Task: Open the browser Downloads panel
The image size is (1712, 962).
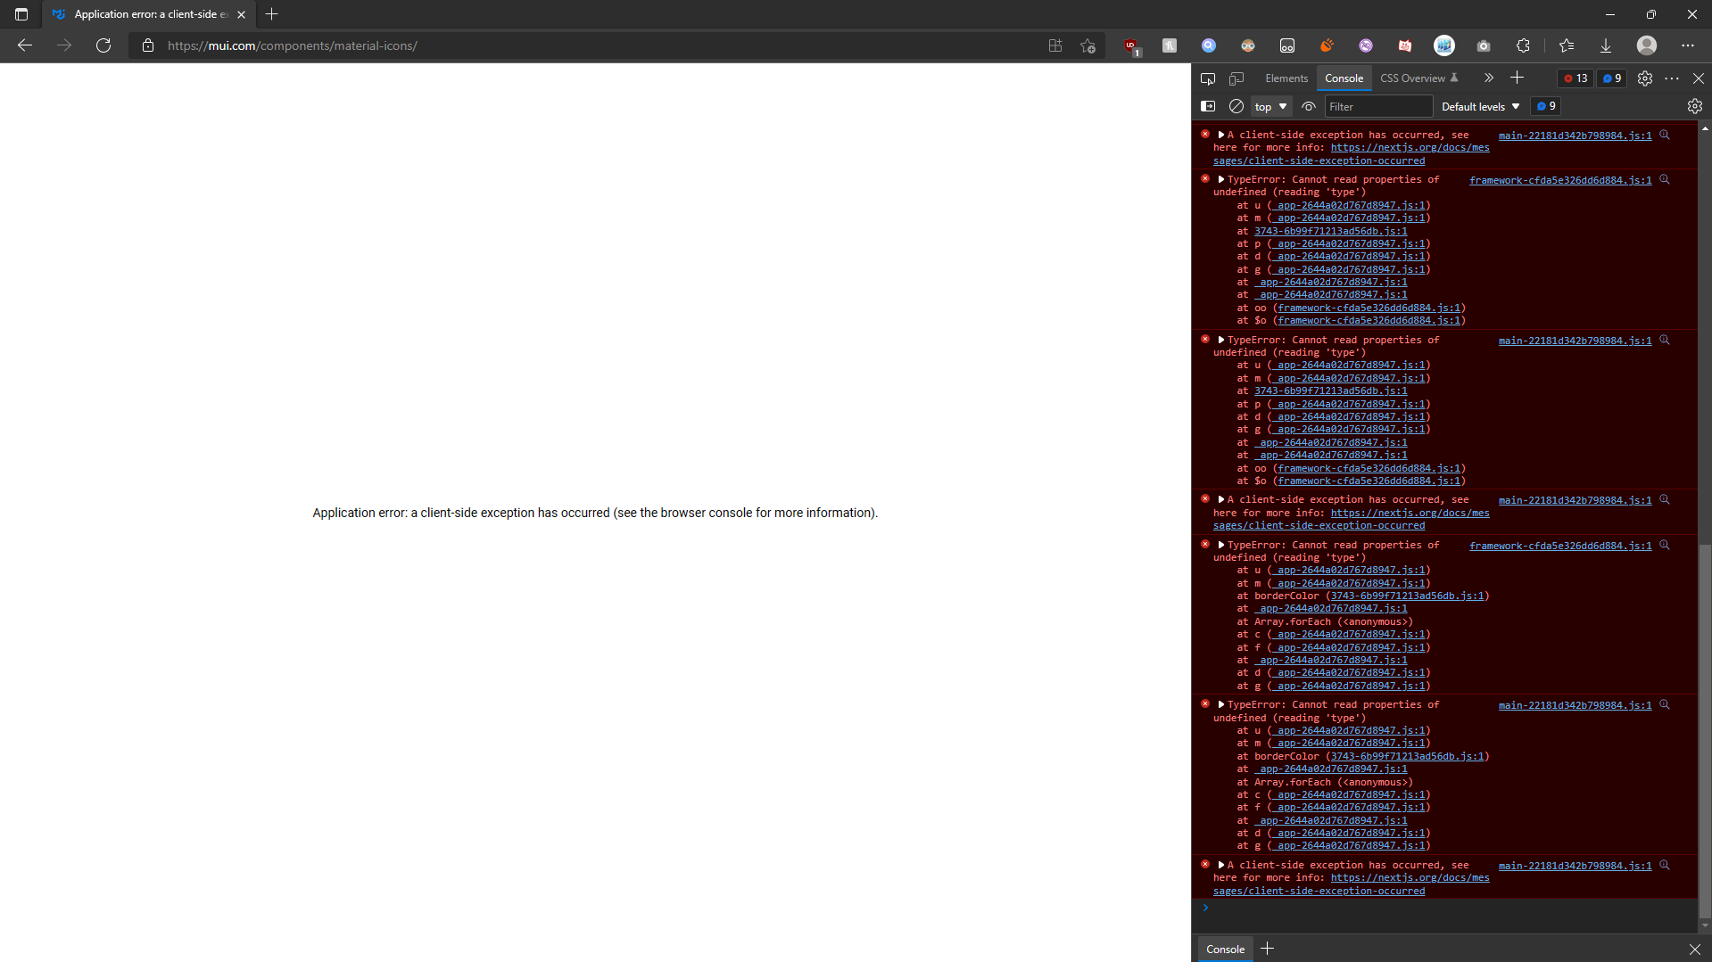Action: pyautogui.click(x=1607, y=45)
